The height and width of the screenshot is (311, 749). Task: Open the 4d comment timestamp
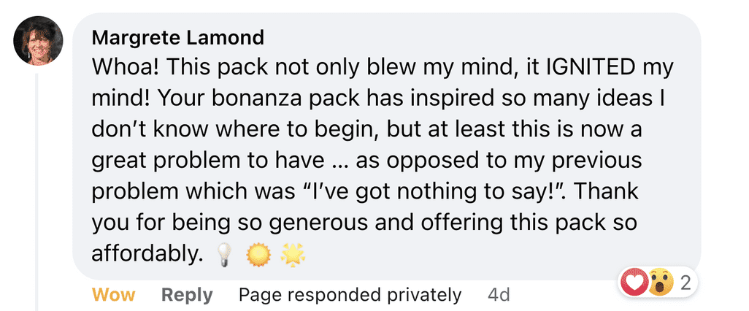pyautogui.click(x=499, y=295)
